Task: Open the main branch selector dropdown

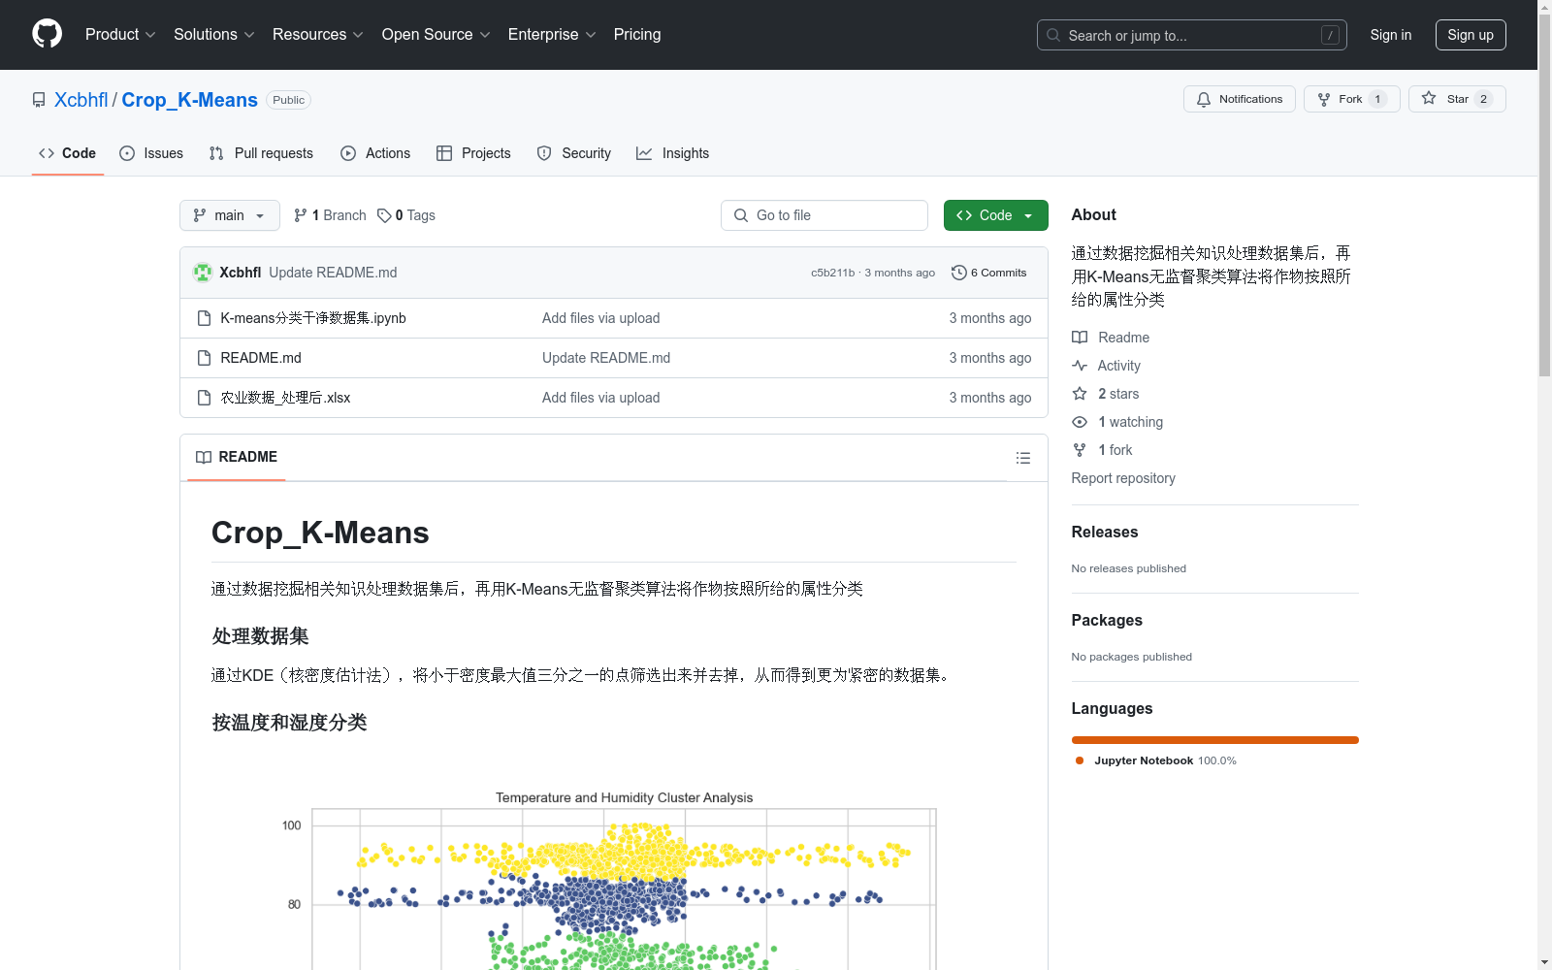Action: (230, 215)
